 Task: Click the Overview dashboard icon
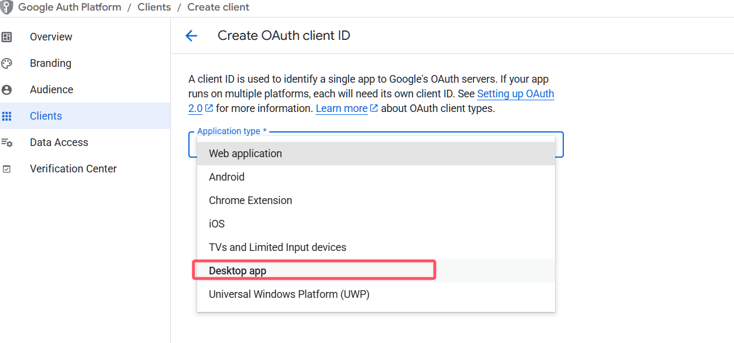tap(7, 37)
